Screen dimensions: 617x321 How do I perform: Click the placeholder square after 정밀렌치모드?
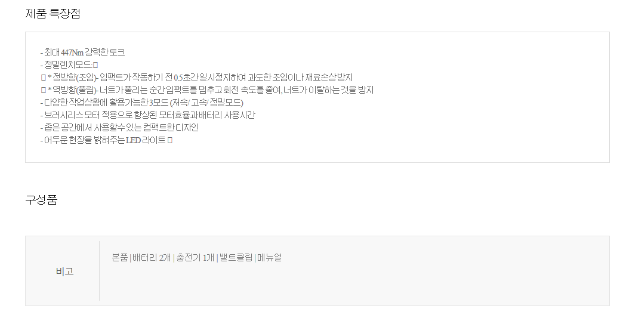click(x=95, y=65)
